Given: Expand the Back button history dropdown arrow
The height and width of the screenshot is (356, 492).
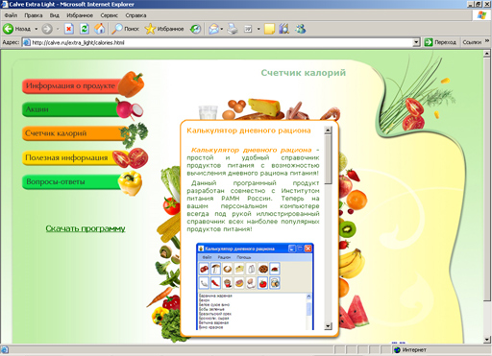Looking at the screenshot, I should tap(37, 29).
